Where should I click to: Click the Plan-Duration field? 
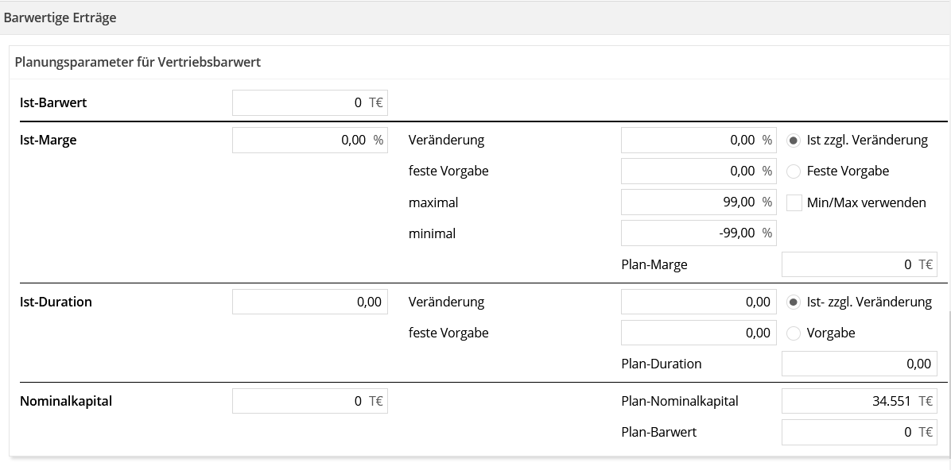point(860,364)
